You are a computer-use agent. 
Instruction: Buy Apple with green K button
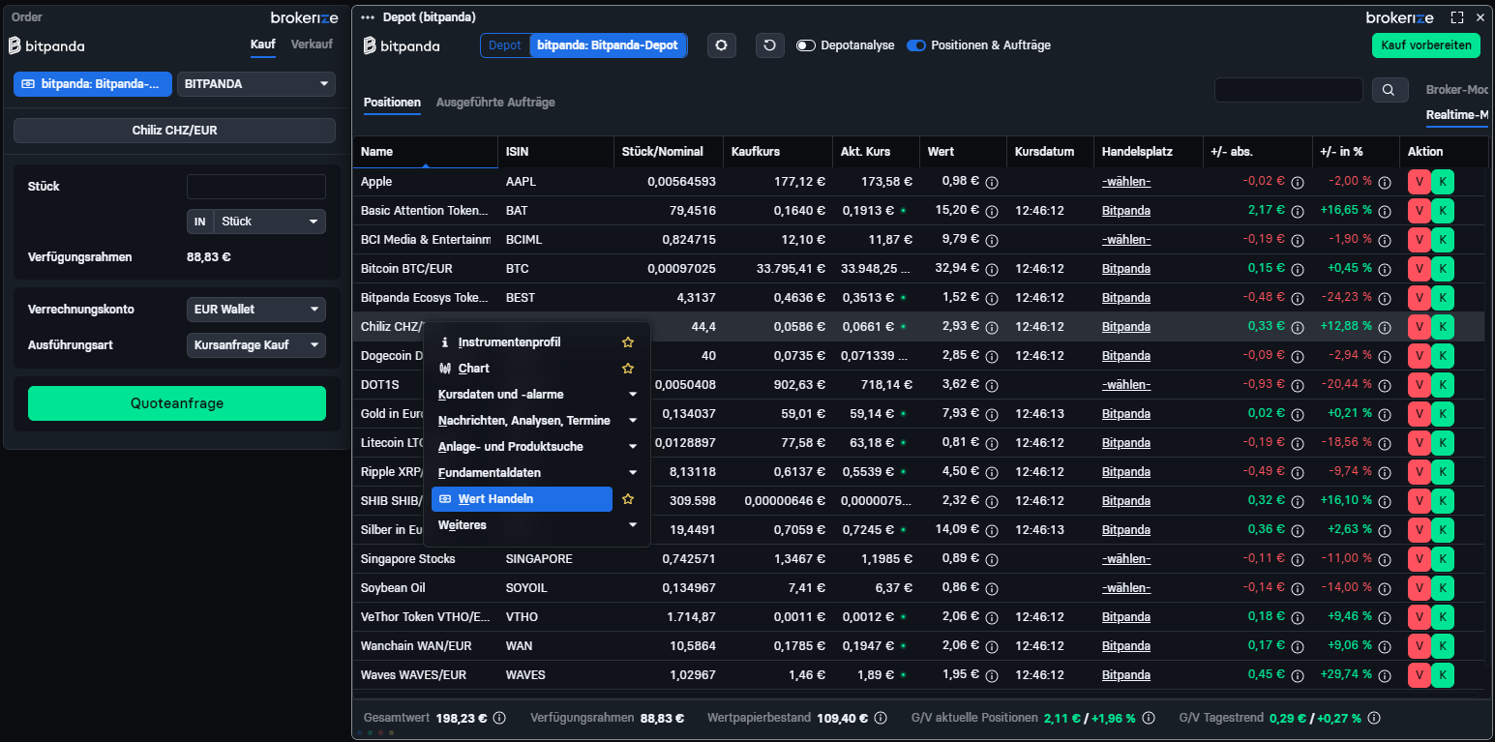pos(1443,181)
